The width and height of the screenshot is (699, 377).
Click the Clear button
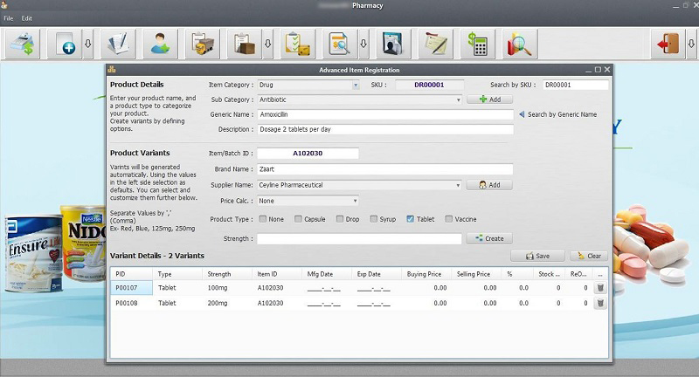coord(589,256)
